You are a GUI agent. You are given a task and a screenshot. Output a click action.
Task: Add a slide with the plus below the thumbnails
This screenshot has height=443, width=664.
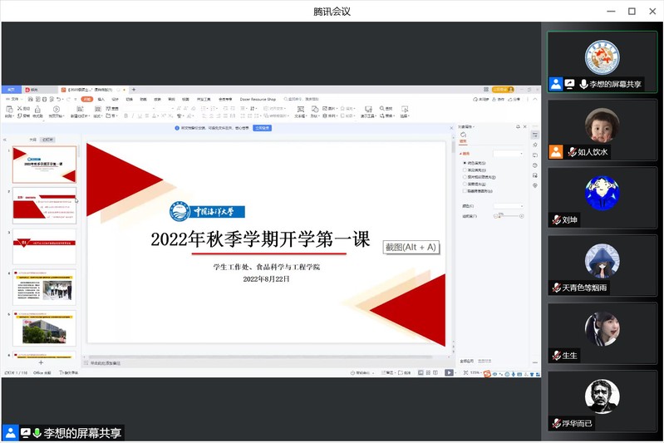pyautogui.click(x=41, y=362)
